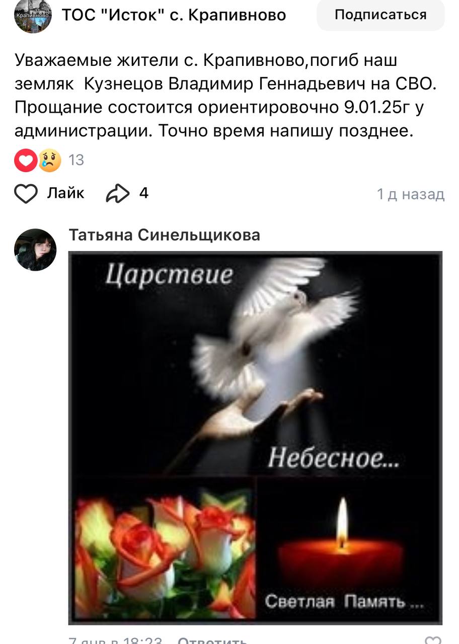The image size is (459, 644).
Task: Tap the Лайк label under the post
Action: click(x=66, y=193)
